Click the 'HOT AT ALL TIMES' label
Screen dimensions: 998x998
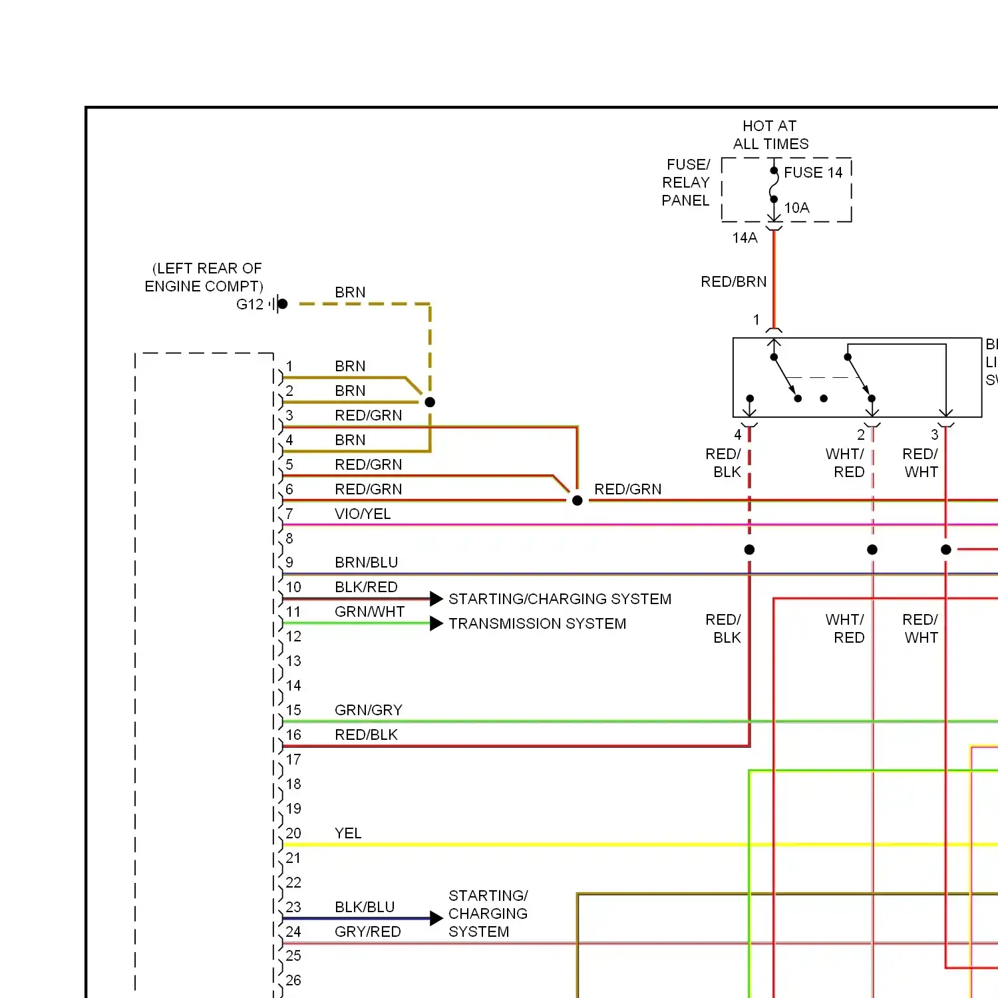tap(770, 135)
